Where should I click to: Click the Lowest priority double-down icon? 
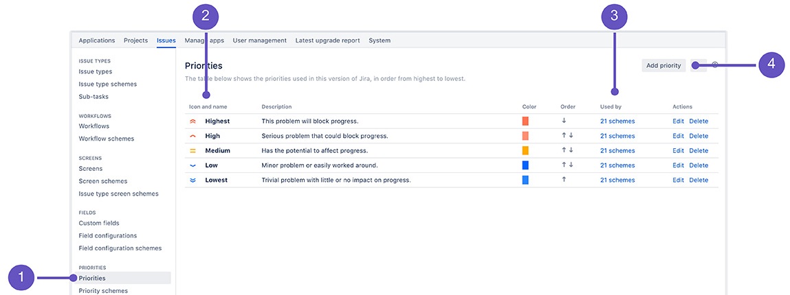click(192, 180)
